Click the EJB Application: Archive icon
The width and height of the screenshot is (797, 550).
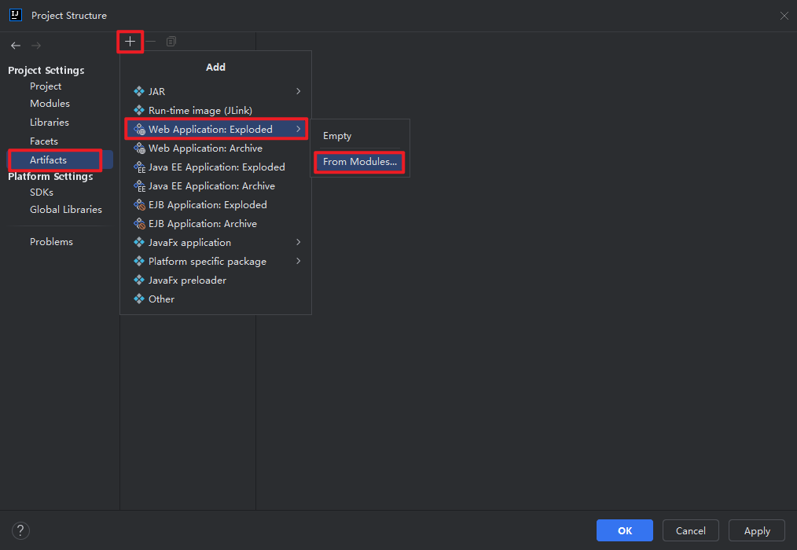click(139, 224)
